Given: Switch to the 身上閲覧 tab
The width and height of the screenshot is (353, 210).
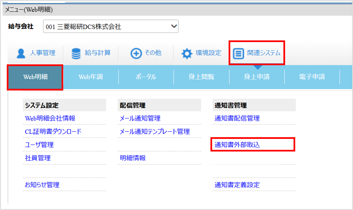Looking at the screenshot, I should pyautogui.click(x=201, y=77).
